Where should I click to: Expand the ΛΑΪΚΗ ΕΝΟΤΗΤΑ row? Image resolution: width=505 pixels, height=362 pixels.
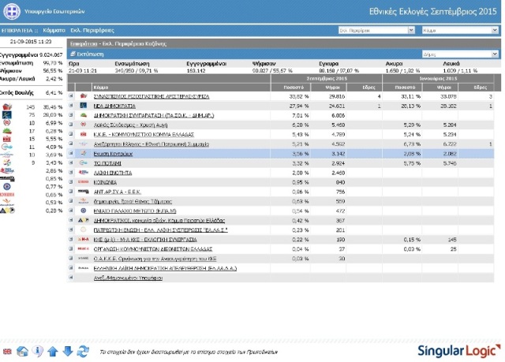(x=72, y=171)
